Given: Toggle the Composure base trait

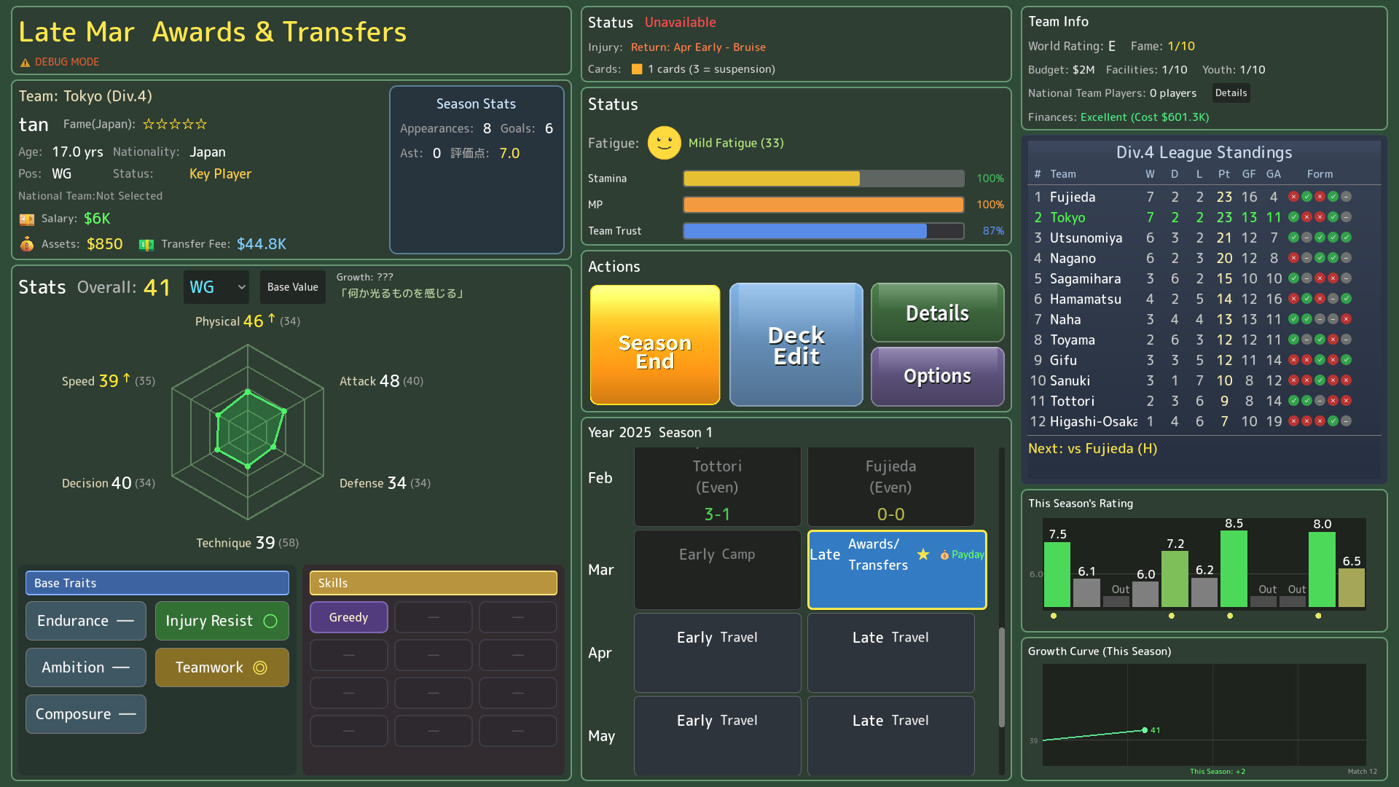Looking at the screenshot, I should (x=85, y=713).
